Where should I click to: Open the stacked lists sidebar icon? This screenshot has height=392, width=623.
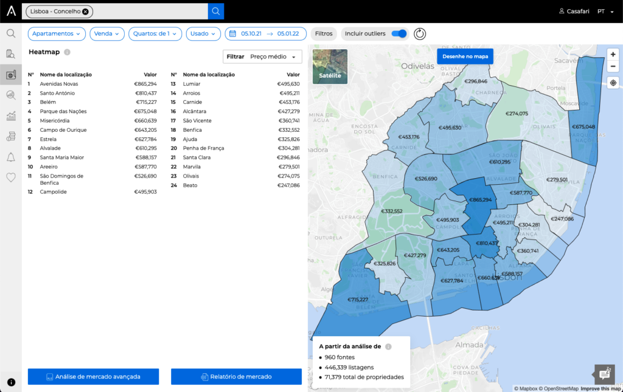(11, 137)
